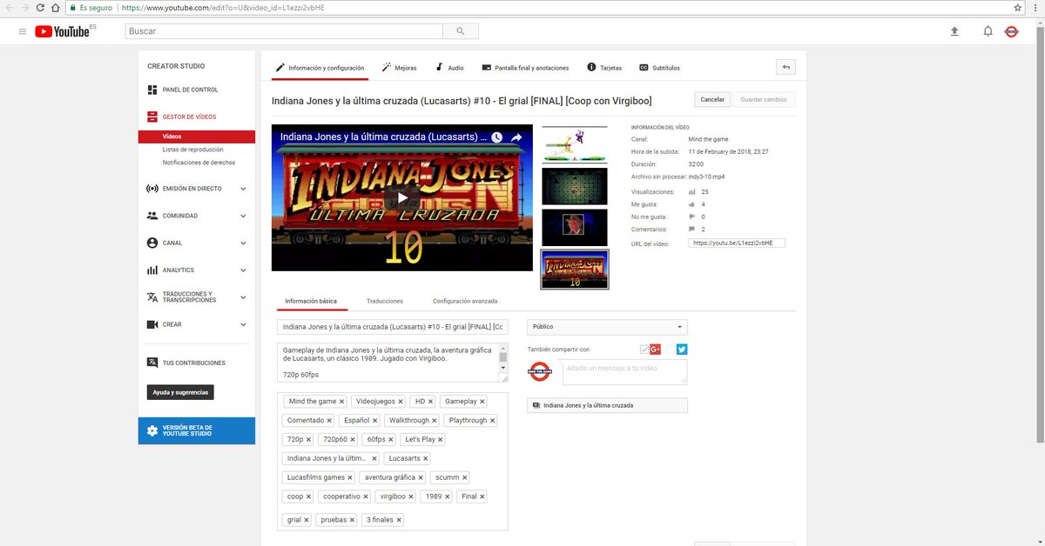Remove the 'Videojuegos' tag
This screenshot has width=1045, height=546.
click(x=401, y=402)
